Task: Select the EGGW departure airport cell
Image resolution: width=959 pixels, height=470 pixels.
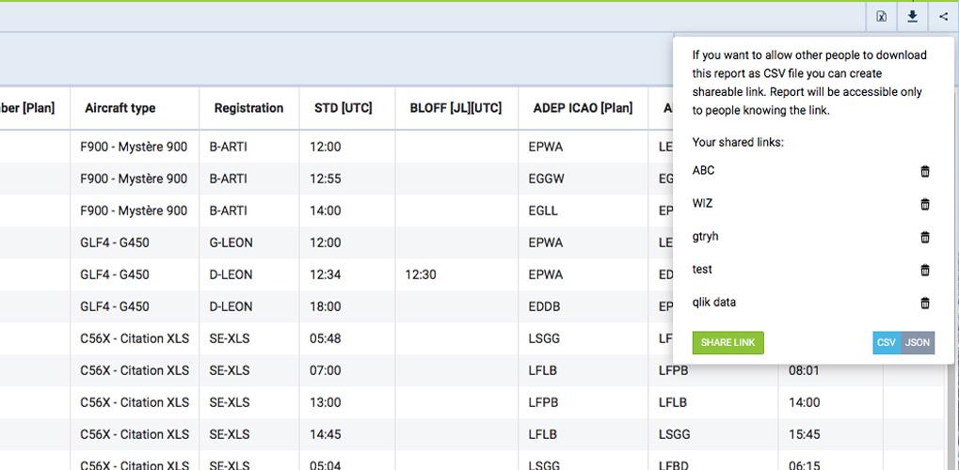Action: coord(583,180)
